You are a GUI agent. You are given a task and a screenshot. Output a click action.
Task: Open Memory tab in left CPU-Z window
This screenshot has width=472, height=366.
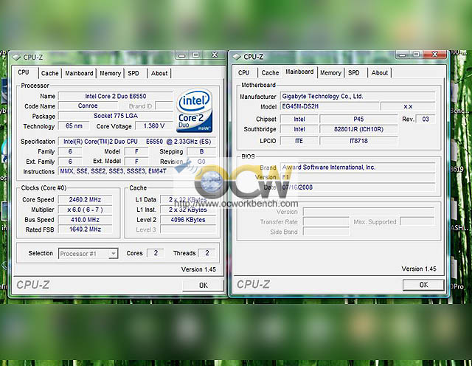(x=110, y=73)
